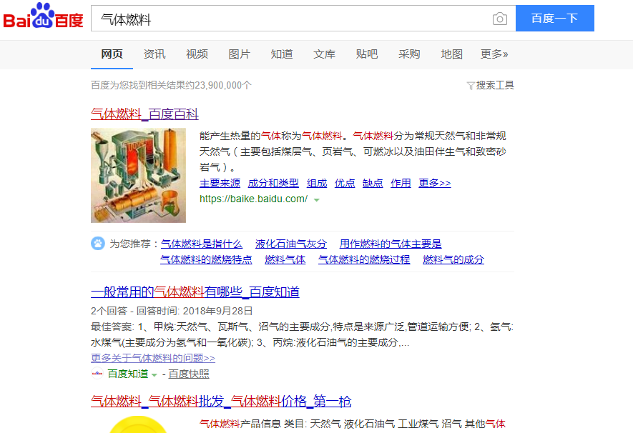Switch to the 文库 tab
Screen dimensions: 633x433
tap(324, 54)
